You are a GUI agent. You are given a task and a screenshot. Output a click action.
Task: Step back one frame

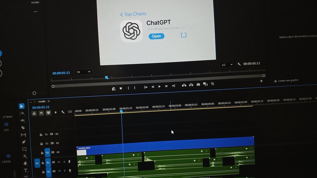pyautogui.click(x=153, y=87)
